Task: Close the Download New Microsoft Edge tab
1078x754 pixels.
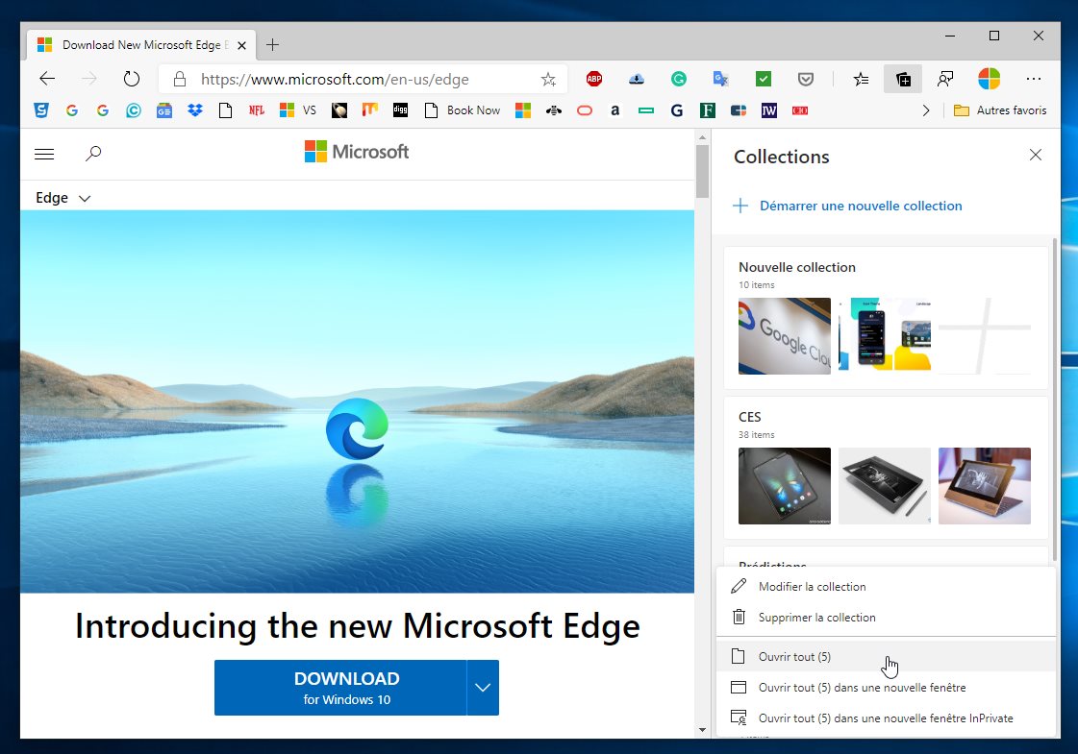Action: tap(241, 45)
